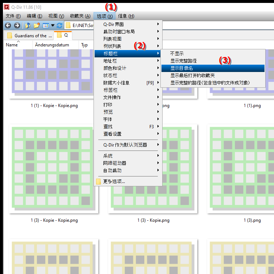Click file name 1 (1).png

[x=252, y=106]
